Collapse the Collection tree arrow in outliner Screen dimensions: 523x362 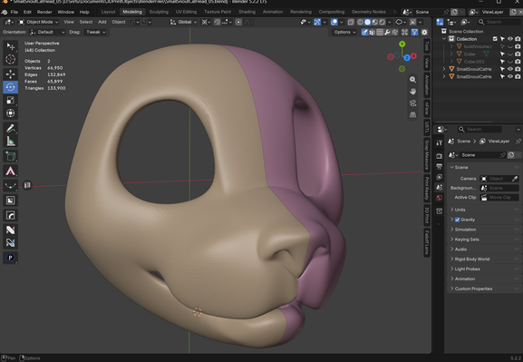click(444, 39)
